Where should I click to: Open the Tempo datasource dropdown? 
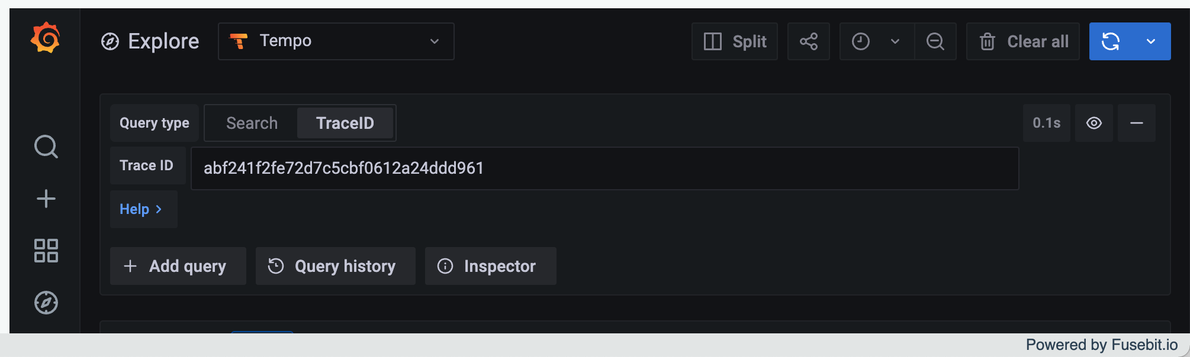pos(336,41)
